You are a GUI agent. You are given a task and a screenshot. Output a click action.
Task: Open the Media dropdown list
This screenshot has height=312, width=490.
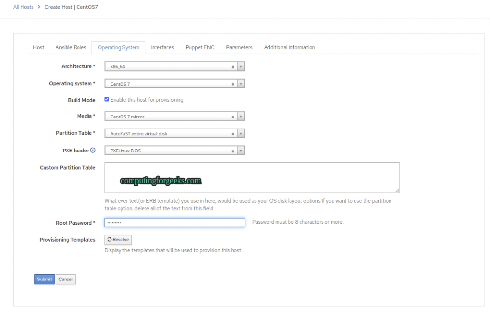pyautogui.click(x=241, y=116)
